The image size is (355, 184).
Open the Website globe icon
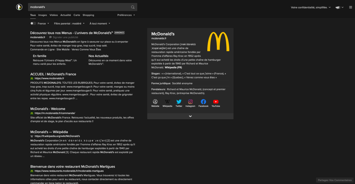pos(155,102)
